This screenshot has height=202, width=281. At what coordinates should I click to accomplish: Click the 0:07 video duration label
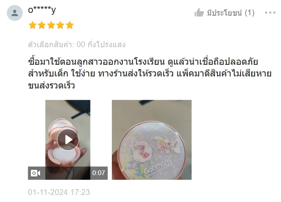click(99, 173)
